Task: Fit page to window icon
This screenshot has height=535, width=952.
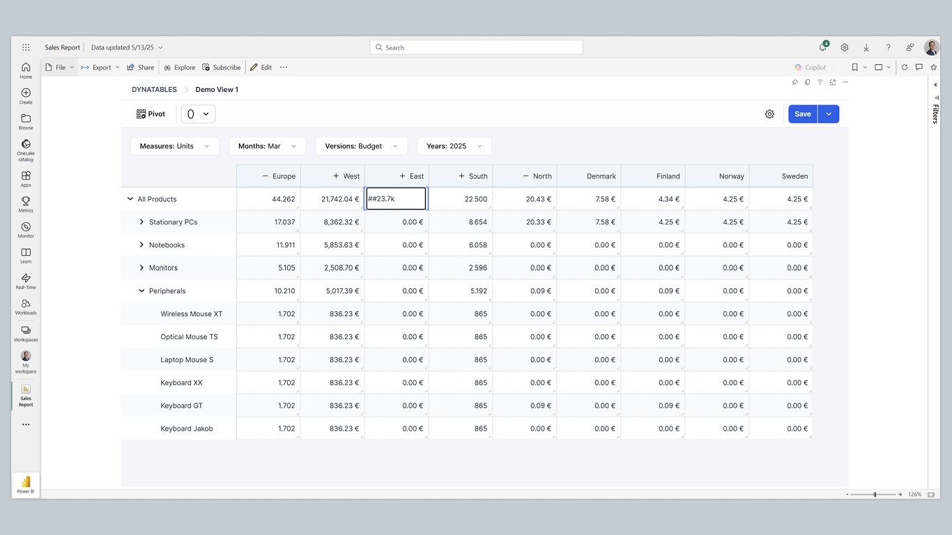Action: (x=931, y=495)
